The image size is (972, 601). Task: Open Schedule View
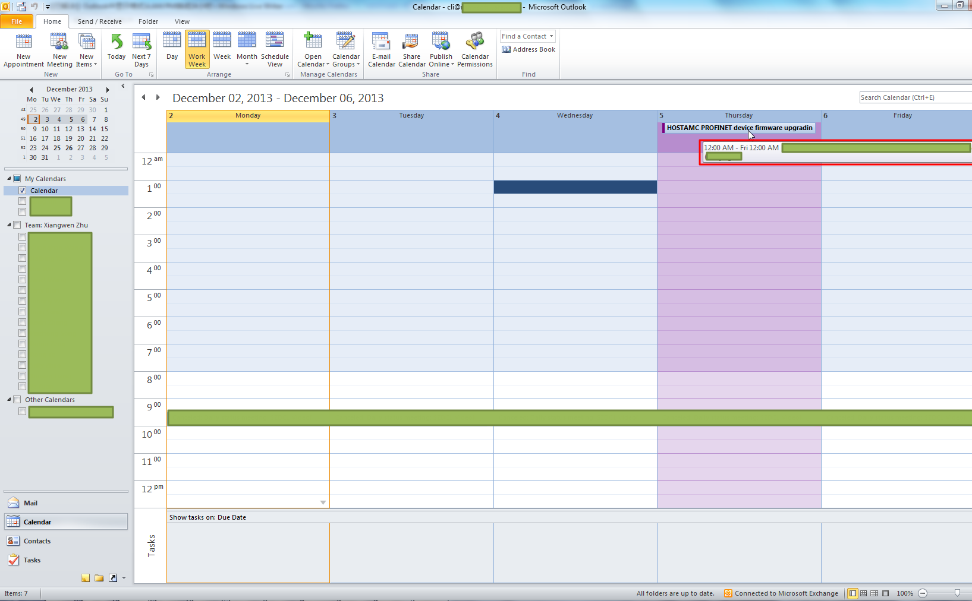point(275,50)
